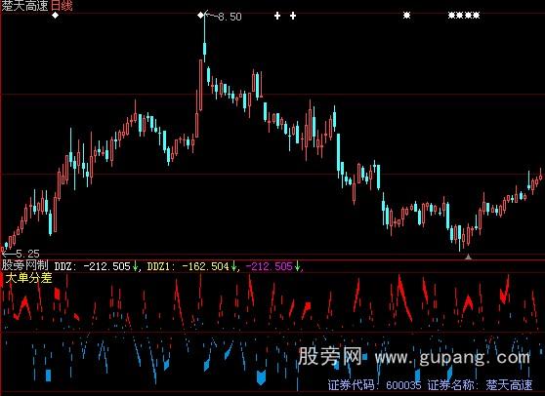
Task: Click the first asterisk in the four-asterisk group
Action: (451, 16)
